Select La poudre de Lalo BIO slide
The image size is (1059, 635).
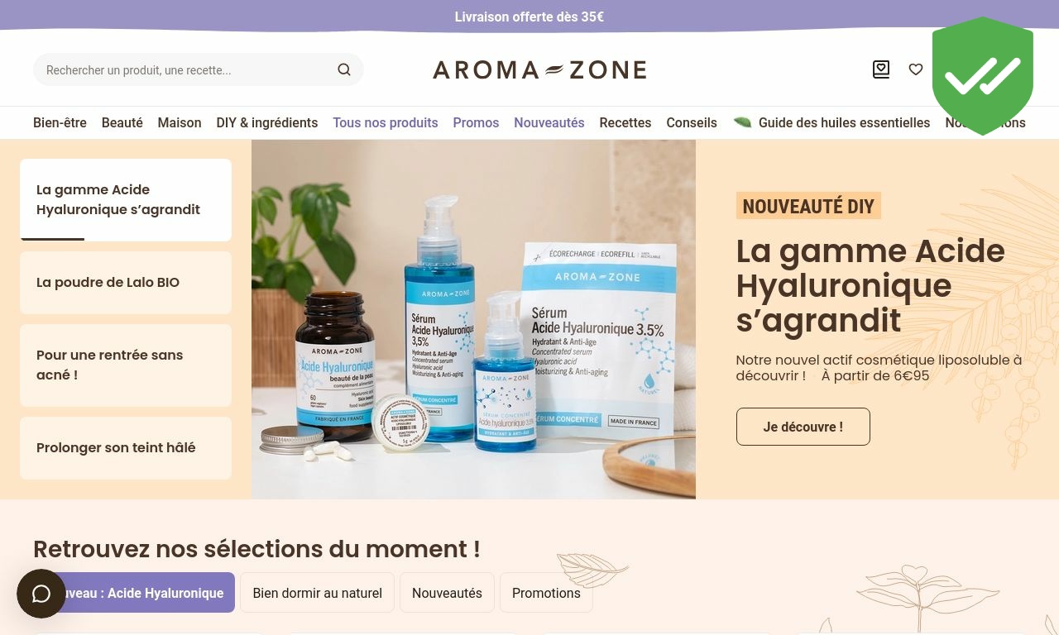[126, 283]
